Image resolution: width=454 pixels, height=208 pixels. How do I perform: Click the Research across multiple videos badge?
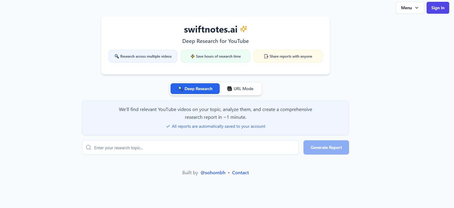pyautogui.click(x=143, y=56)
